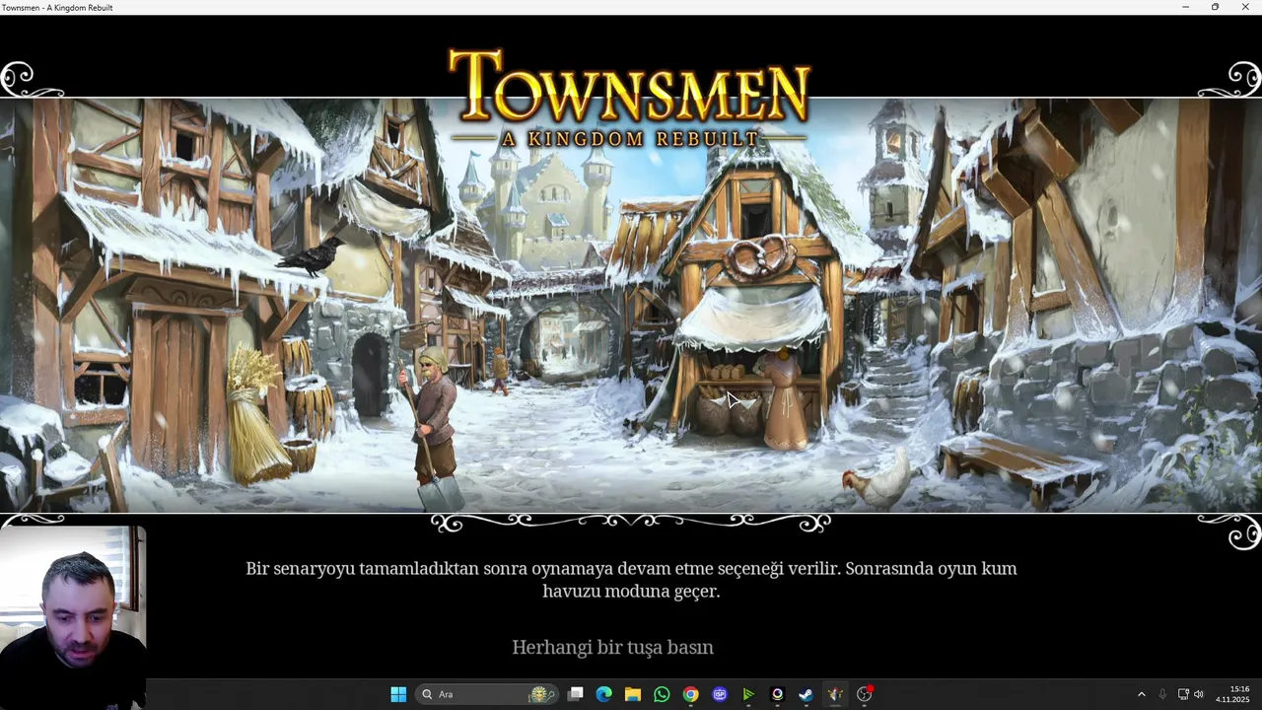This screenshot has height=710, width=1262.
Task: Open the colorful ring app in taskbar
Action: (777, 694)
